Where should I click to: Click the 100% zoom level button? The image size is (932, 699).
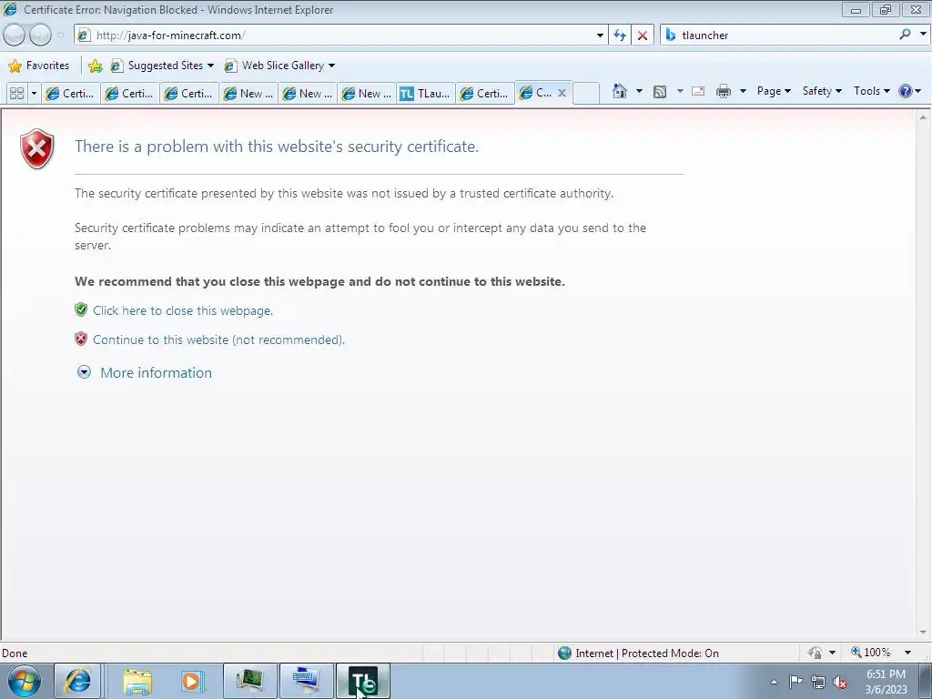pyautogui.click(x=871, y=653)
